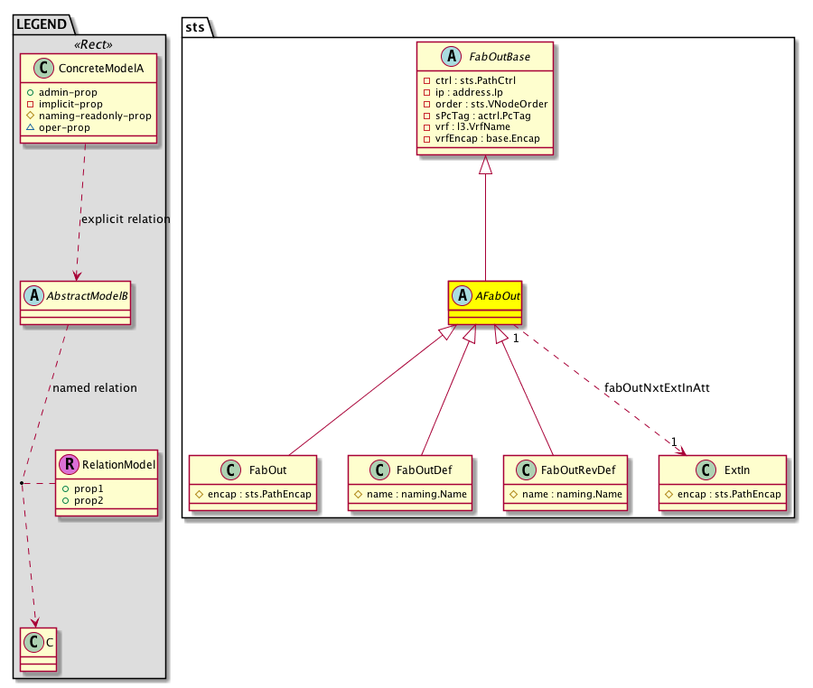Click the FabOut class C icon

pos(231,470)
